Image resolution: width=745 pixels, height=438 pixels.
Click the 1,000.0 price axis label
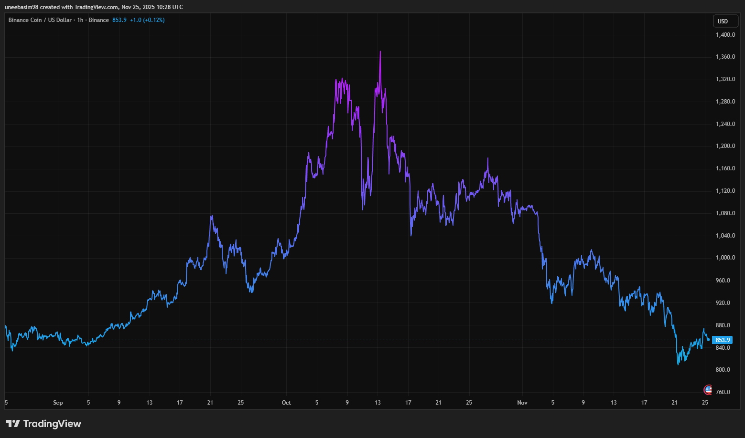(725, 258)
